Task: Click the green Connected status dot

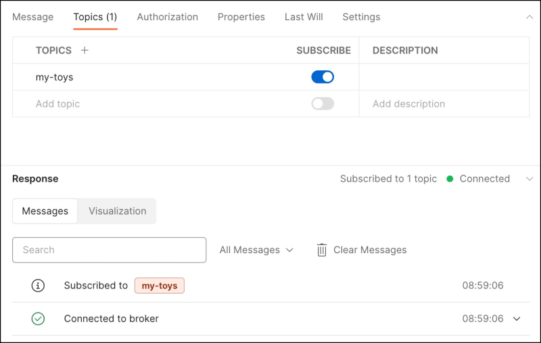Action: 450,179
